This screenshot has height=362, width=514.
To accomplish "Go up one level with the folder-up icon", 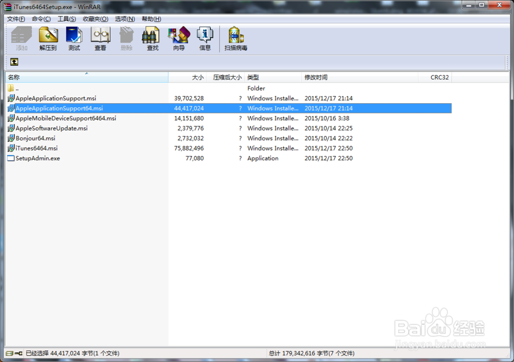I will point(14,62).
